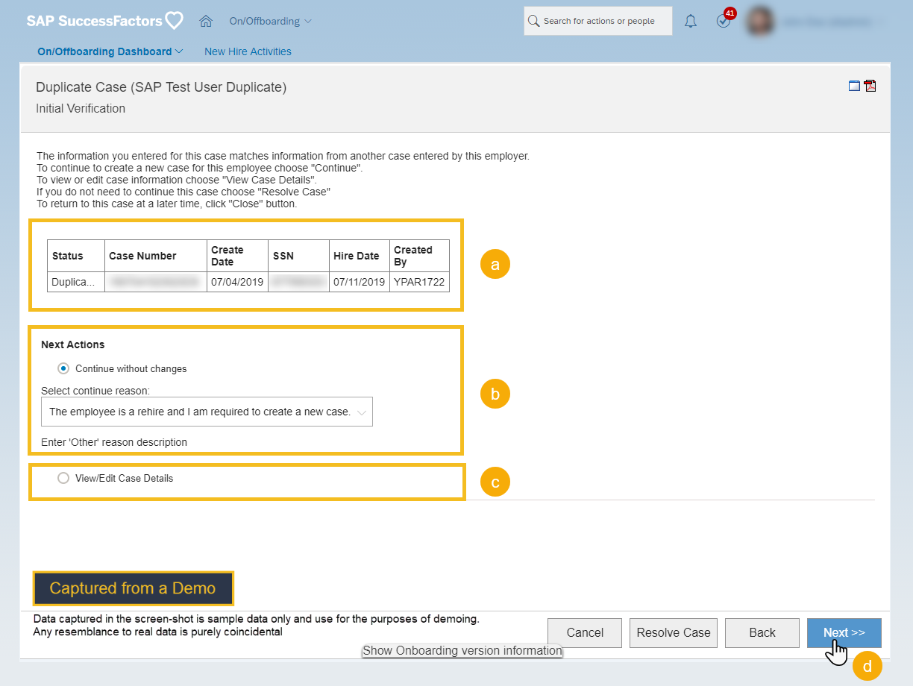The image size is (913, 686).
Task: Click Show Onboarding version information
Action: (x=462, y=650)
